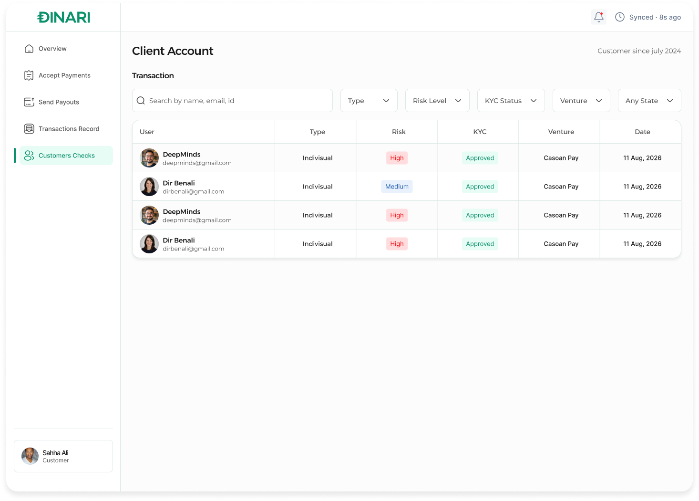
Task: Click the Customer since july 2024 text
Action: tap(639, 51)
